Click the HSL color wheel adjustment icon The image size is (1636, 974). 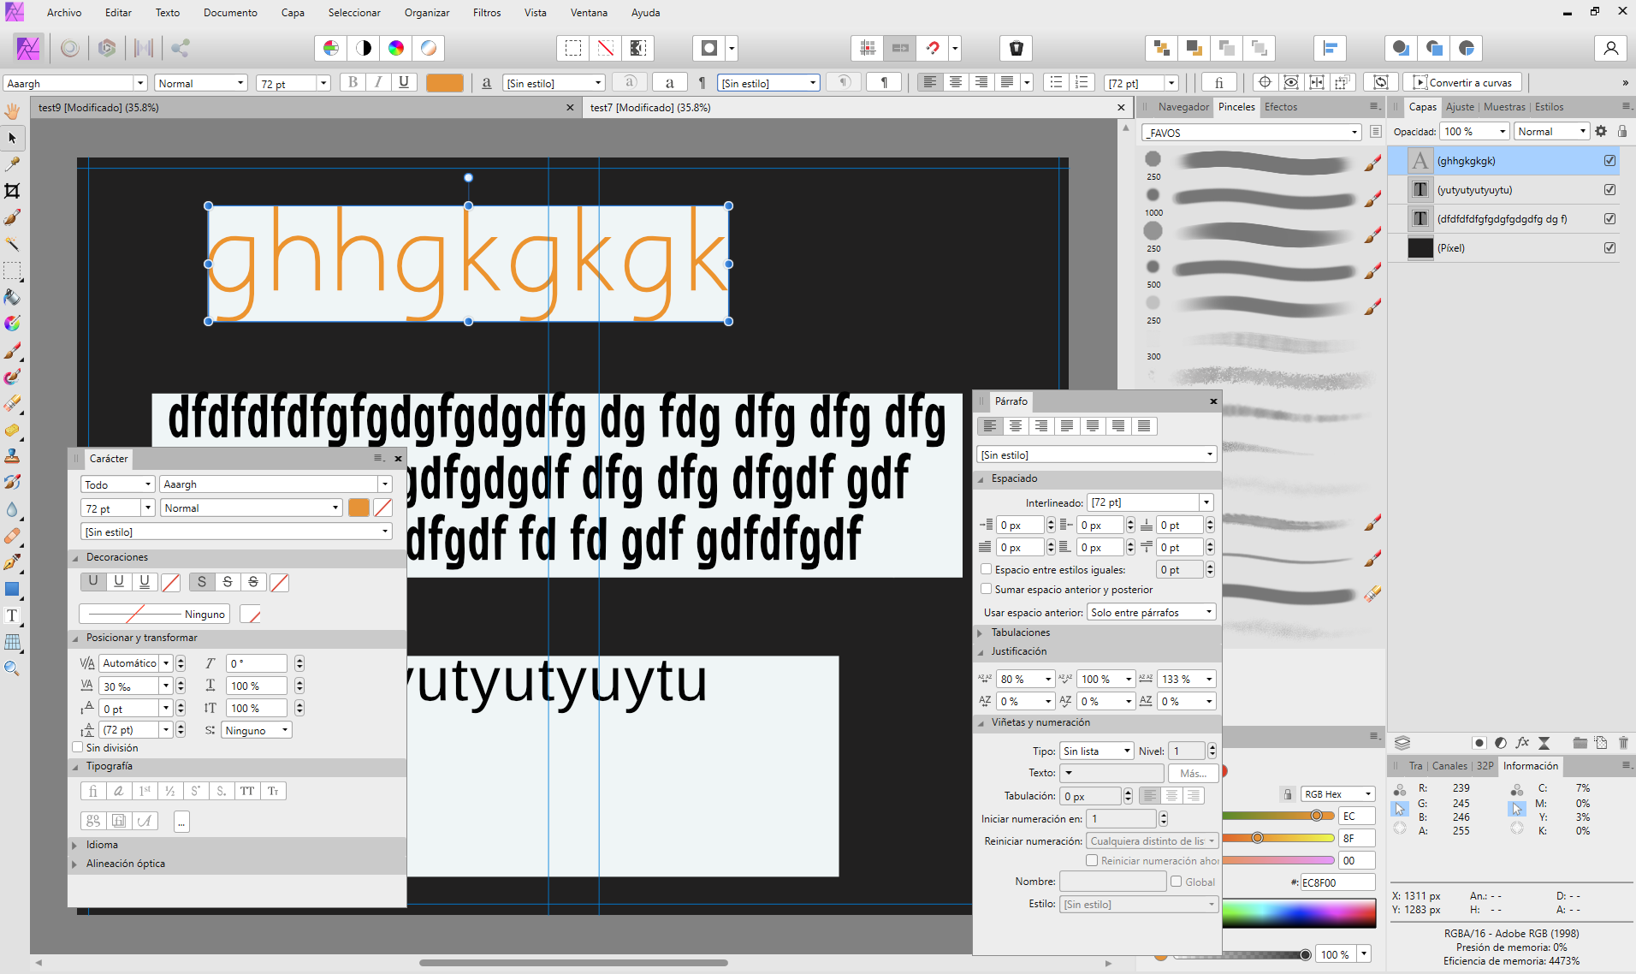click(x=396, y=48)
